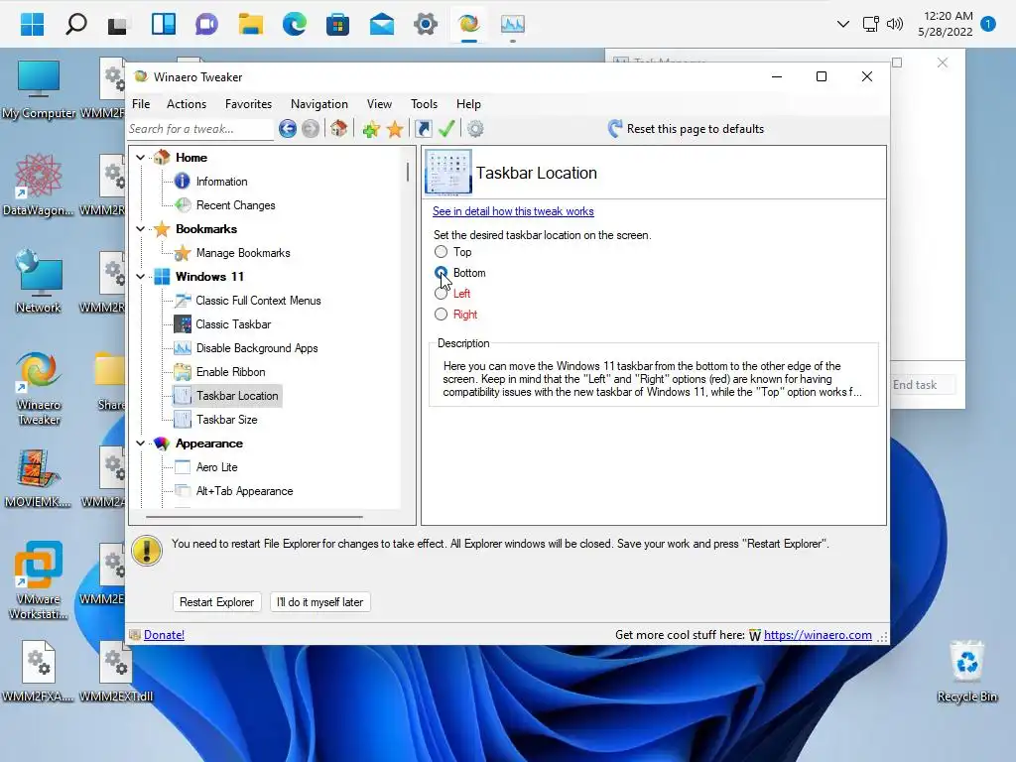Open the bookmarks star toolbar icon
The height and width of the screenshot is (762, 1016).
tap(395, 129)
